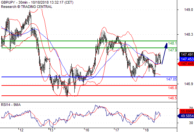194x132 pixels.
Task: Click the date 16 axis marker
Action: [87, 130]
